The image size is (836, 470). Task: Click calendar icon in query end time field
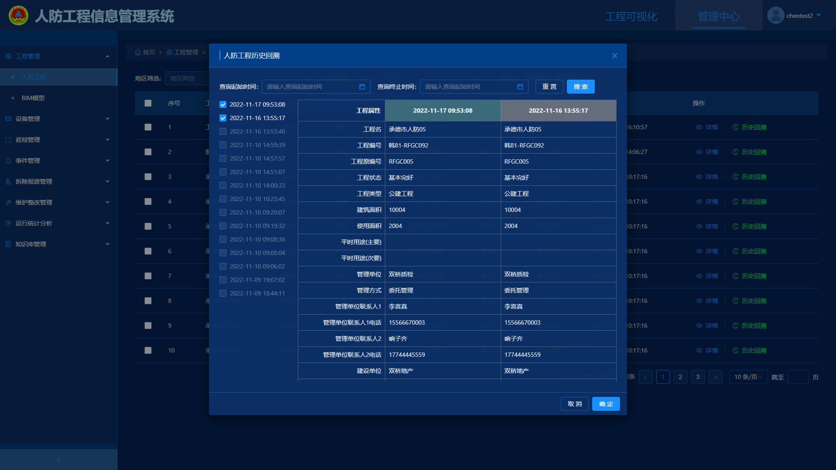(520, 87)
